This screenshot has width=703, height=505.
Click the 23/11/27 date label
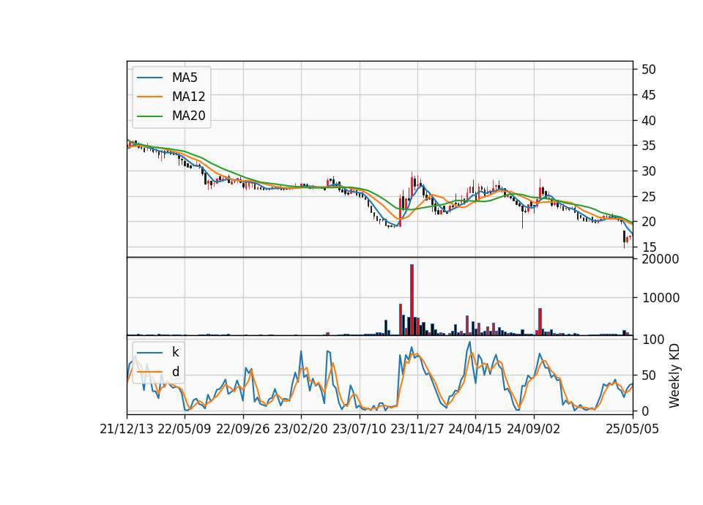417,429
